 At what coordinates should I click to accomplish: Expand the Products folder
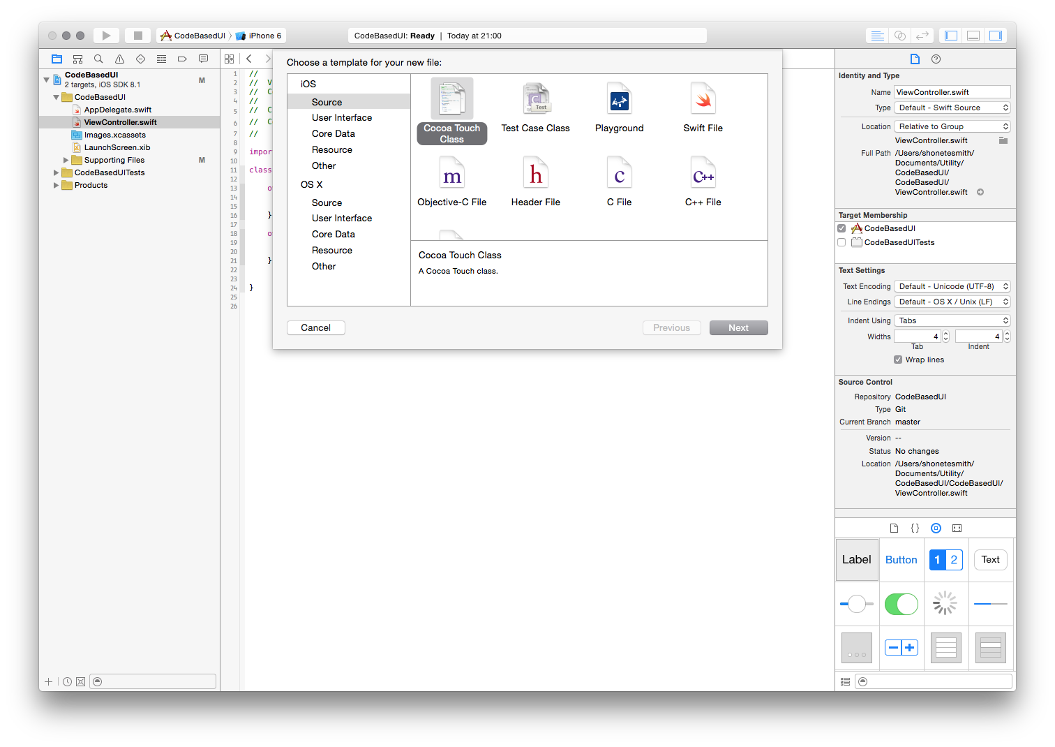(57, 186)
